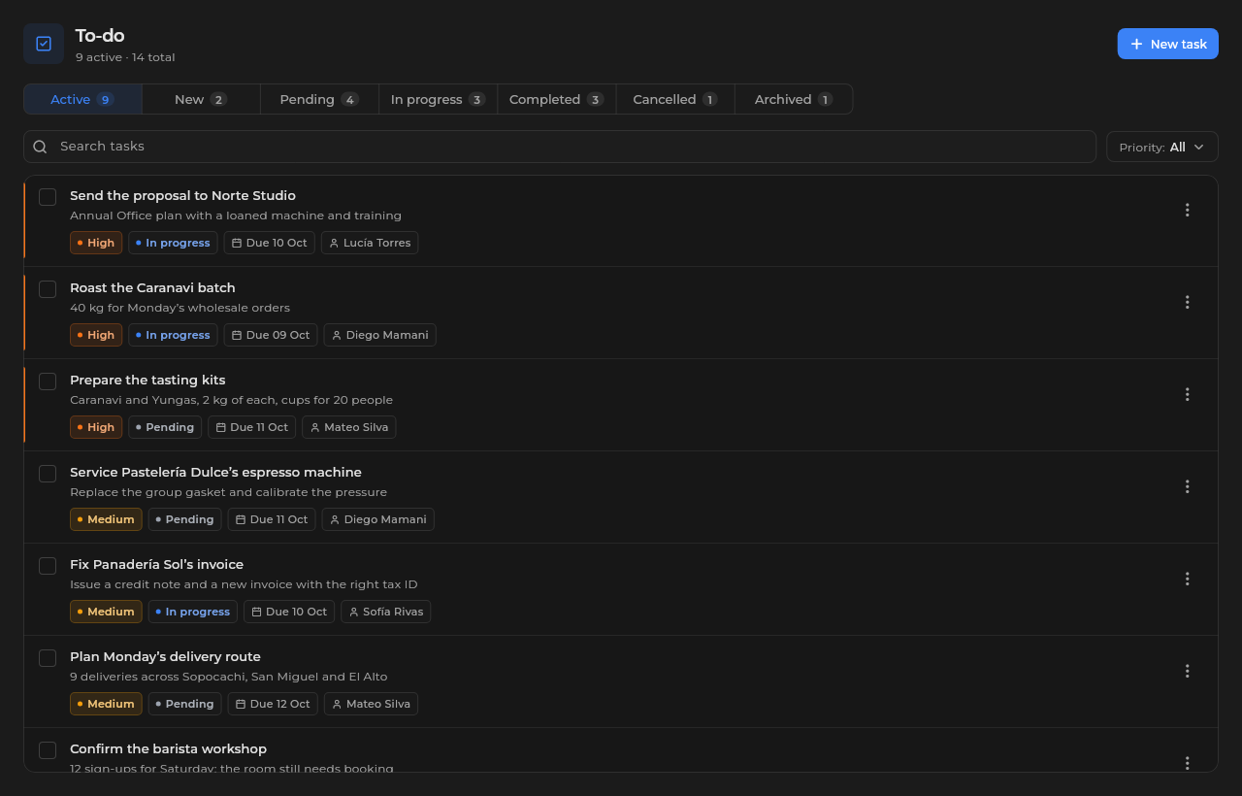Open the menu for Prepare the tasting kits

(1187, 394)
